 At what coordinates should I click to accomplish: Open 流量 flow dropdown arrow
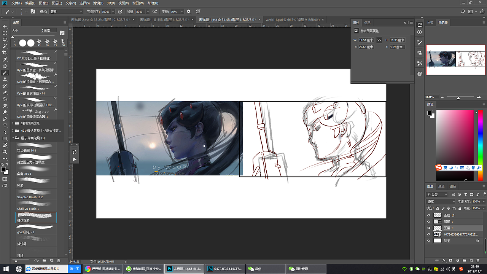point(148,12)
